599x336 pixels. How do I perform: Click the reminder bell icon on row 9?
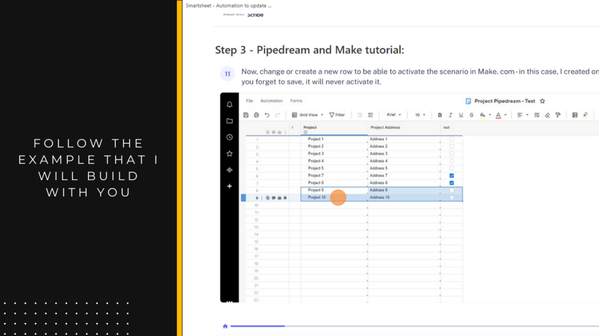click(285, 197)
